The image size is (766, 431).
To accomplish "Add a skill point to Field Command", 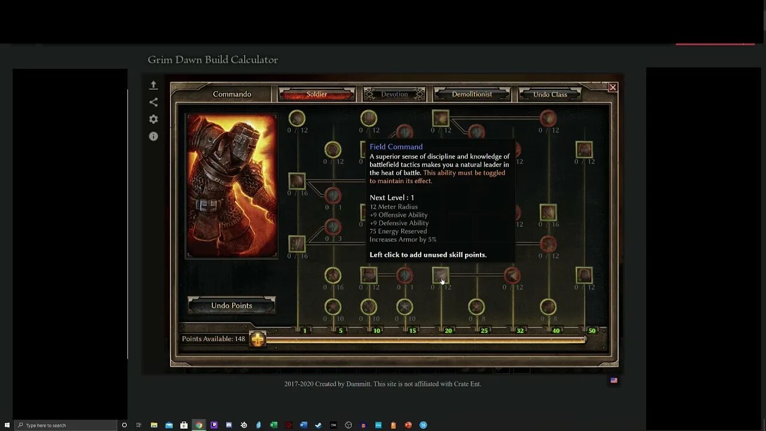I will 440,275.
